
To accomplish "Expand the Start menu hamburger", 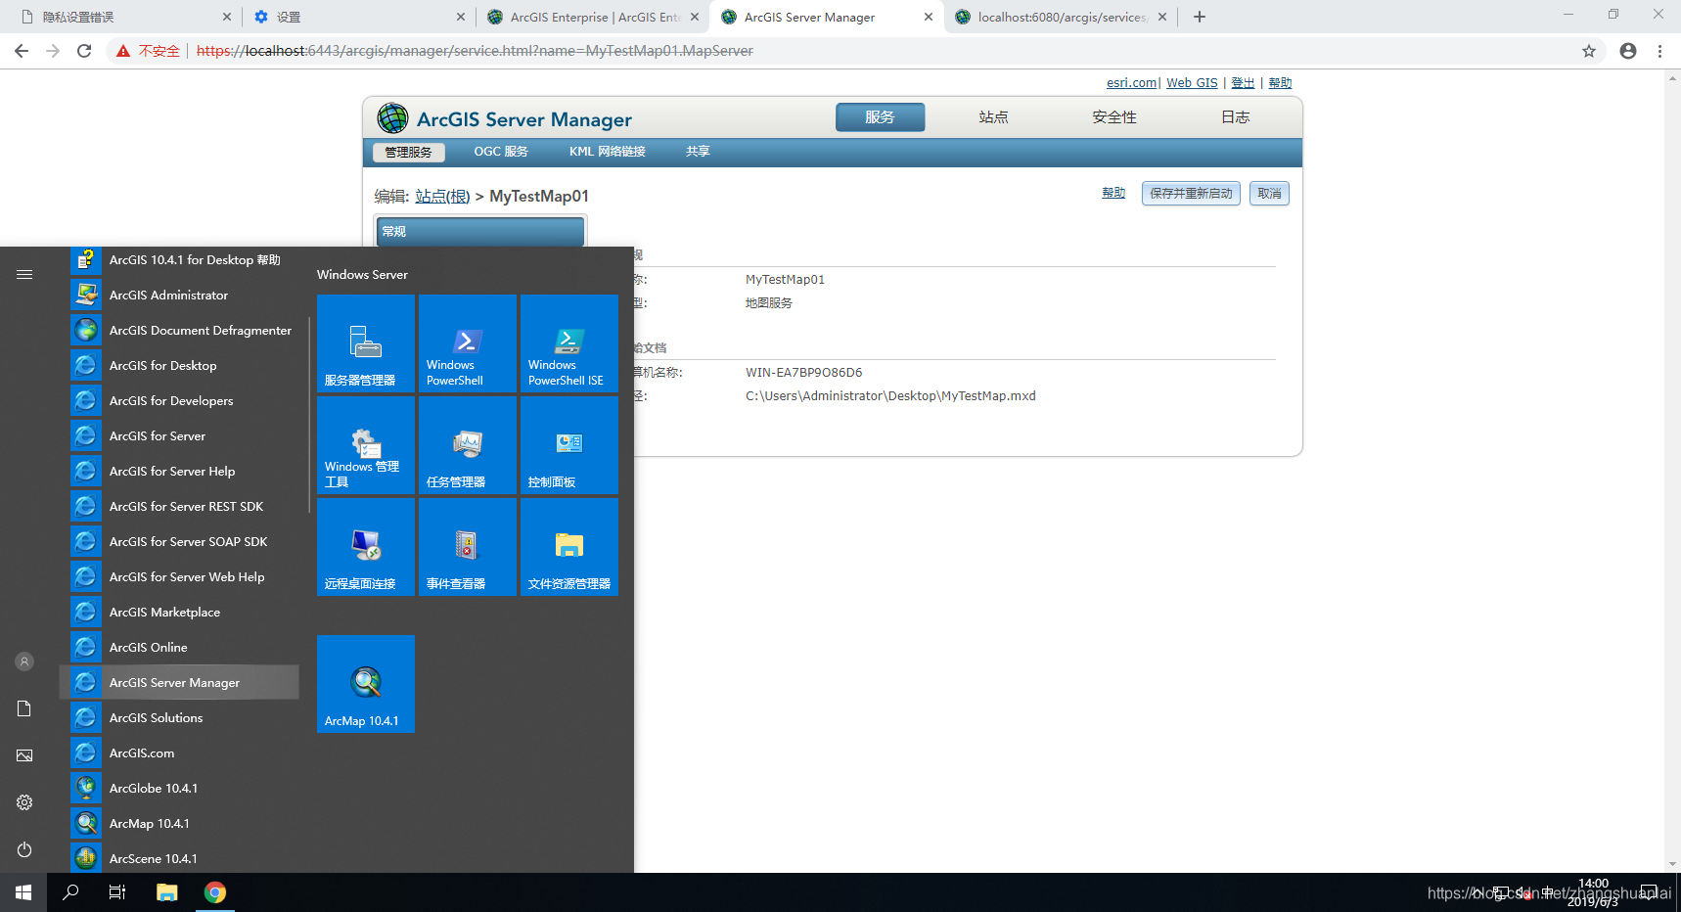I will tap(24, 275).
